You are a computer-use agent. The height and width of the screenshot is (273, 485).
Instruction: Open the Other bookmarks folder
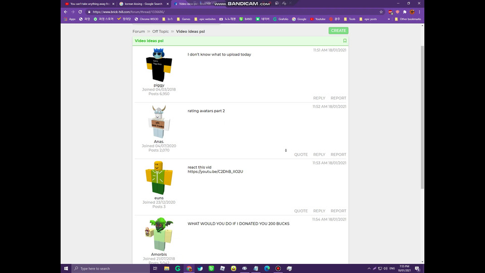(x=408, y=19)
